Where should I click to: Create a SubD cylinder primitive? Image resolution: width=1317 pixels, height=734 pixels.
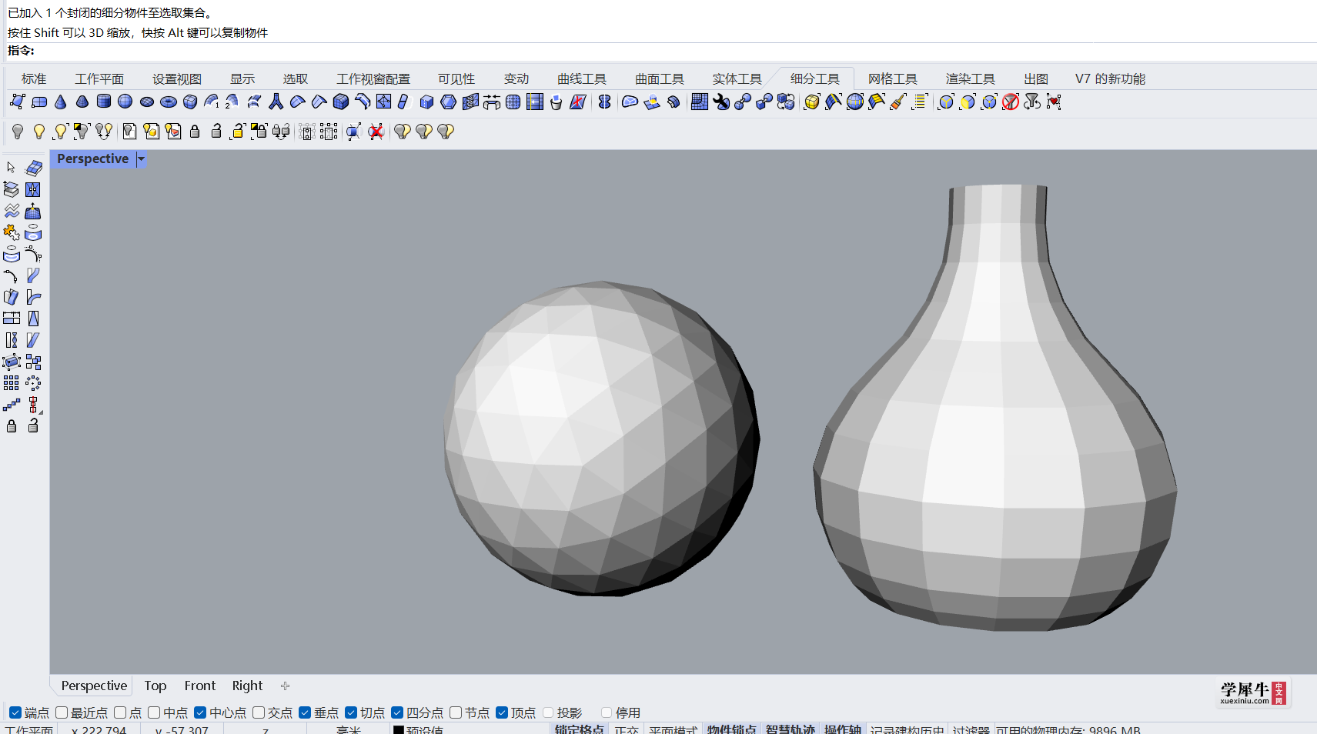coord(104,102)
